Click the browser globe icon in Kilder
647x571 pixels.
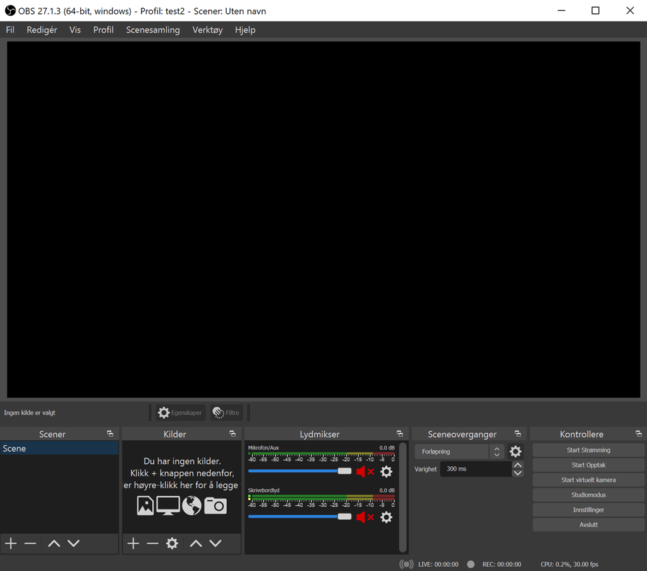click(192, 506)
